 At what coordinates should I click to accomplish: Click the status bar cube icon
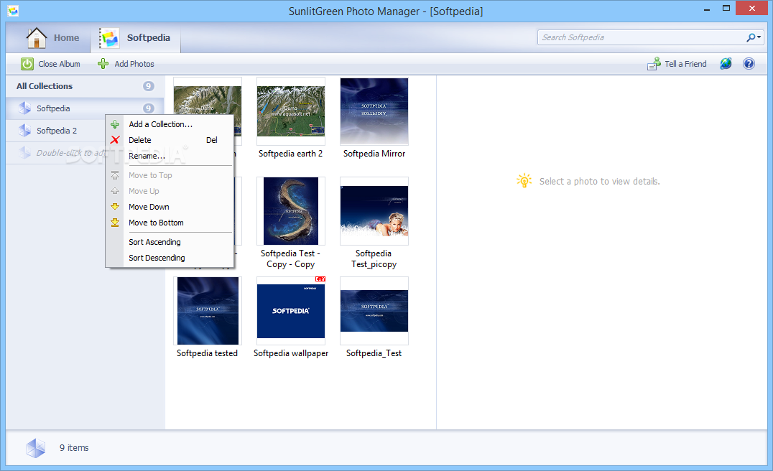pos(35,448)
